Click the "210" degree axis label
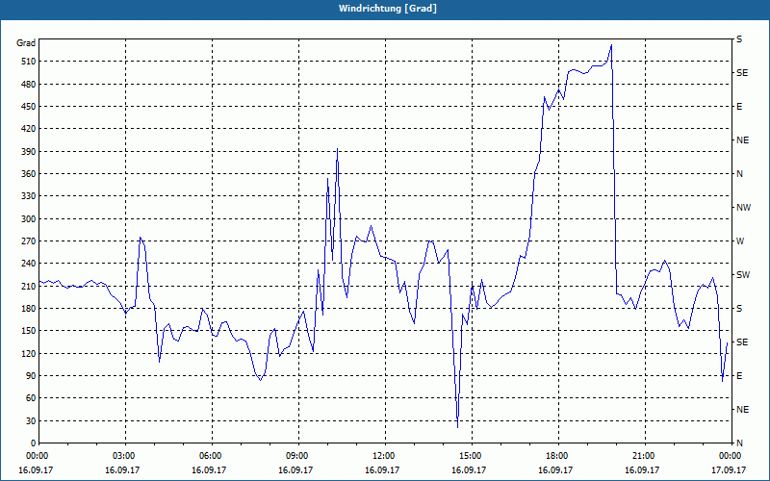The width and height of the screenshot is (770, 481). click(29, 286)
